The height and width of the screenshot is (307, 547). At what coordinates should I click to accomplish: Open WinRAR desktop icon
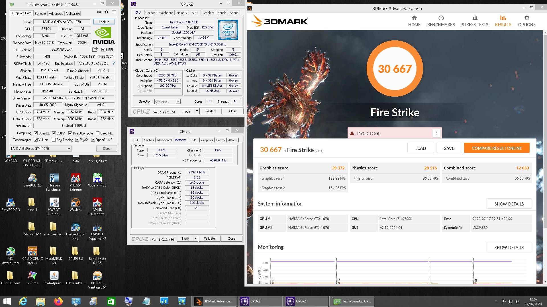[11, 158]
